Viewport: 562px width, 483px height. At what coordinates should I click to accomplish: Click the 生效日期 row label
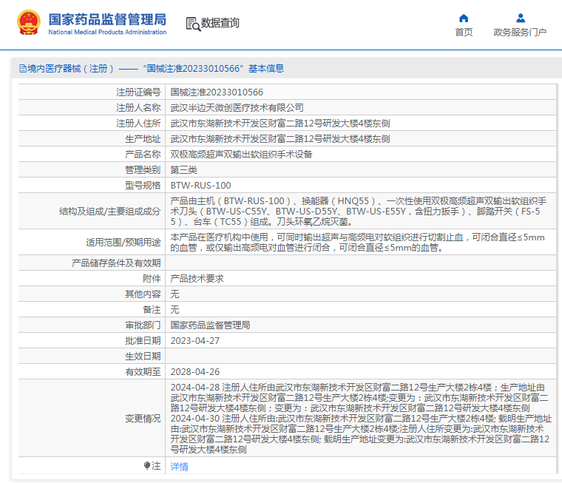tap(143, 357)
